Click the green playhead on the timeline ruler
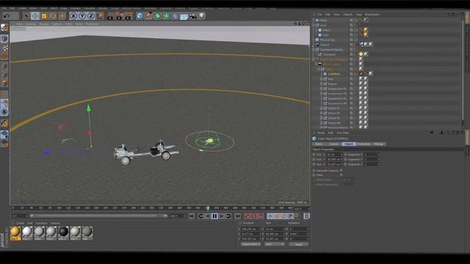The height and width of the screenshot is (264, 470). (207, 208)
